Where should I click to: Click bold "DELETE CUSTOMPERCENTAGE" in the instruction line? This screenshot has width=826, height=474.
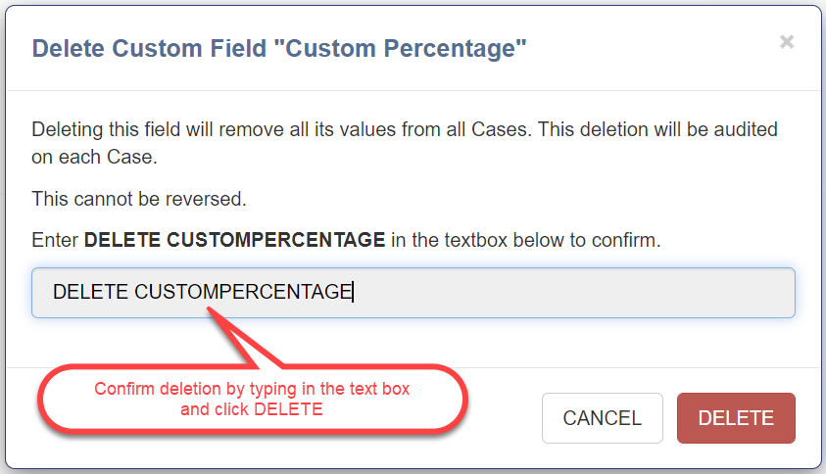(x=234, y=240)
